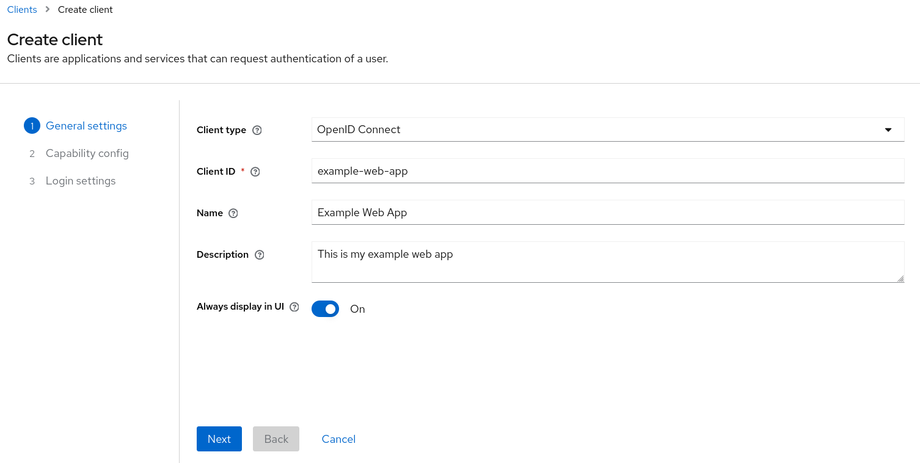Select the Capability config step
The image size is (920, 463).
point(87,153)
